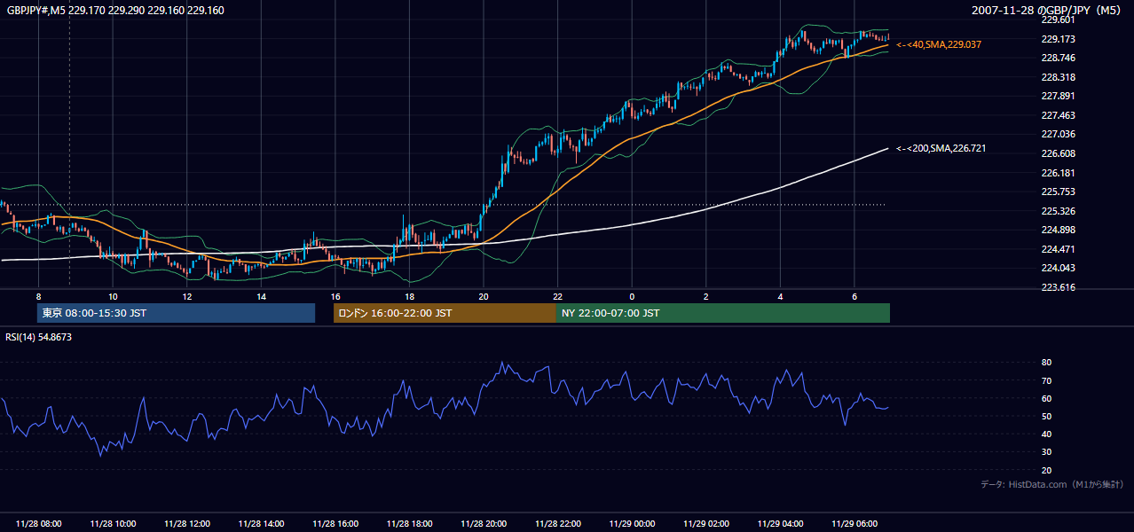Click the bottom time label 11/29 02:00
The width and height of the screenshot is (1134, 532).
point(706,524)
